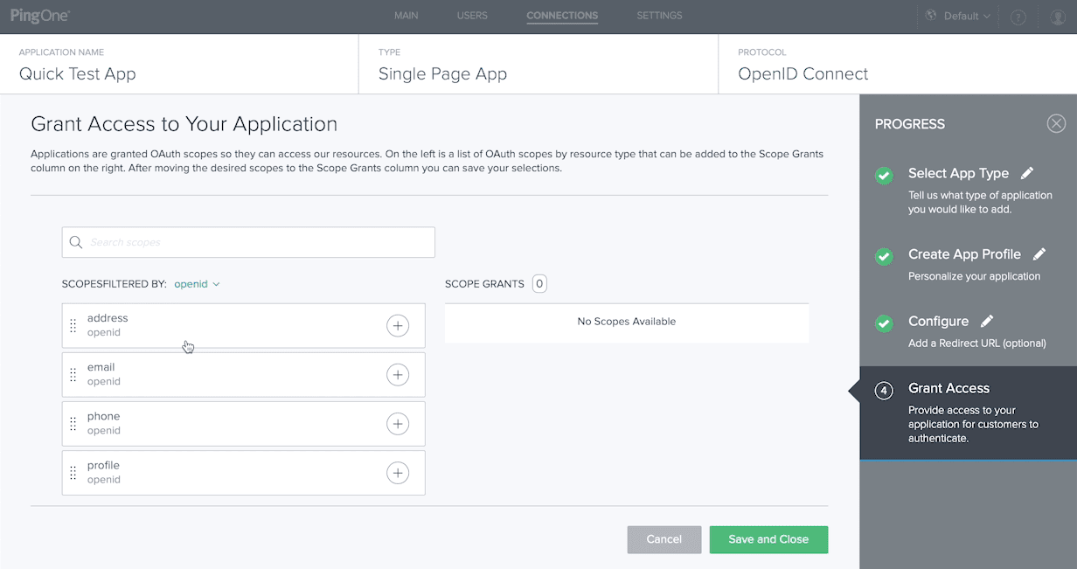
Task: Edit Select App Type step pencil icon
Action: click(1027, 173)
